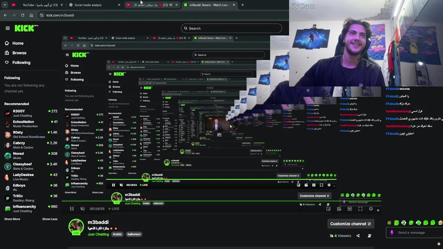Click FFaisall's woooow chat message
Image resolution: width=443 pixels, height=249 pixels.
[x=398, y=89]
